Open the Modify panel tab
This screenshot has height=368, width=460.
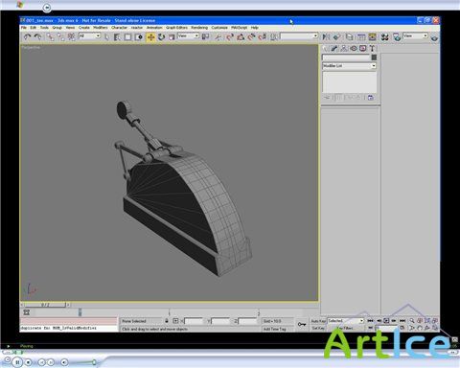(x=334, y=49)
